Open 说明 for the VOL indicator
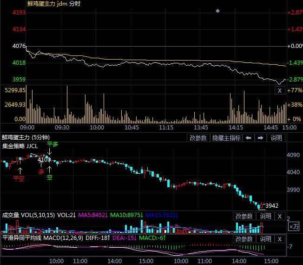 coord(265,216)
